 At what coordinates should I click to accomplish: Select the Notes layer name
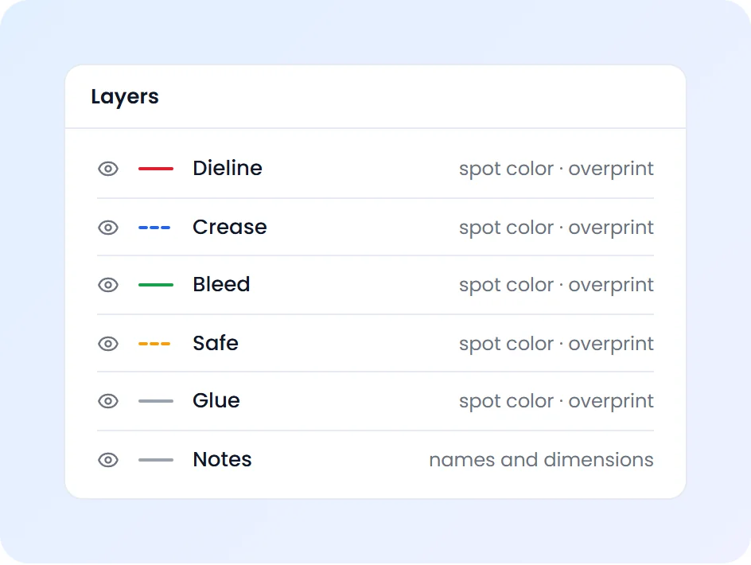coord(222,459)
